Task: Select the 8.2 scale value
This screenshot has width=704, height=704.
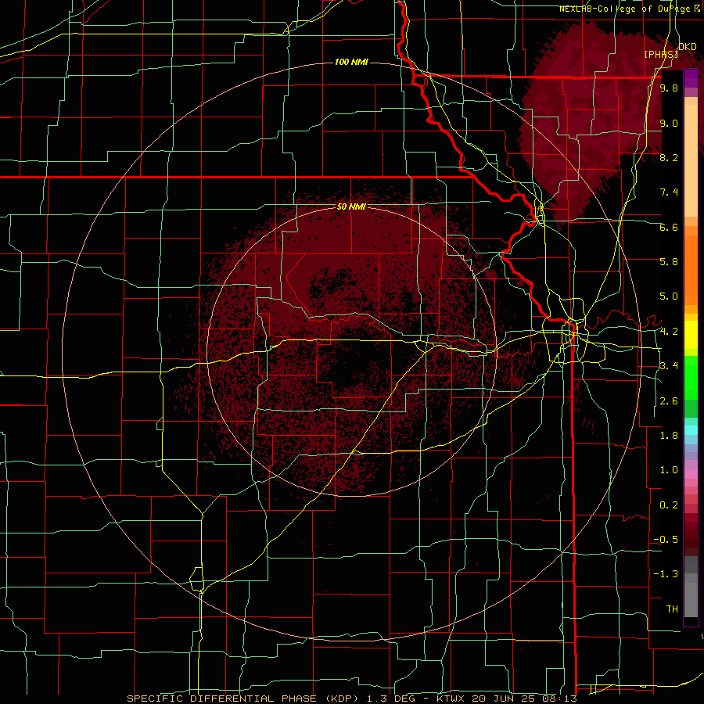Action: coord(669,157)
